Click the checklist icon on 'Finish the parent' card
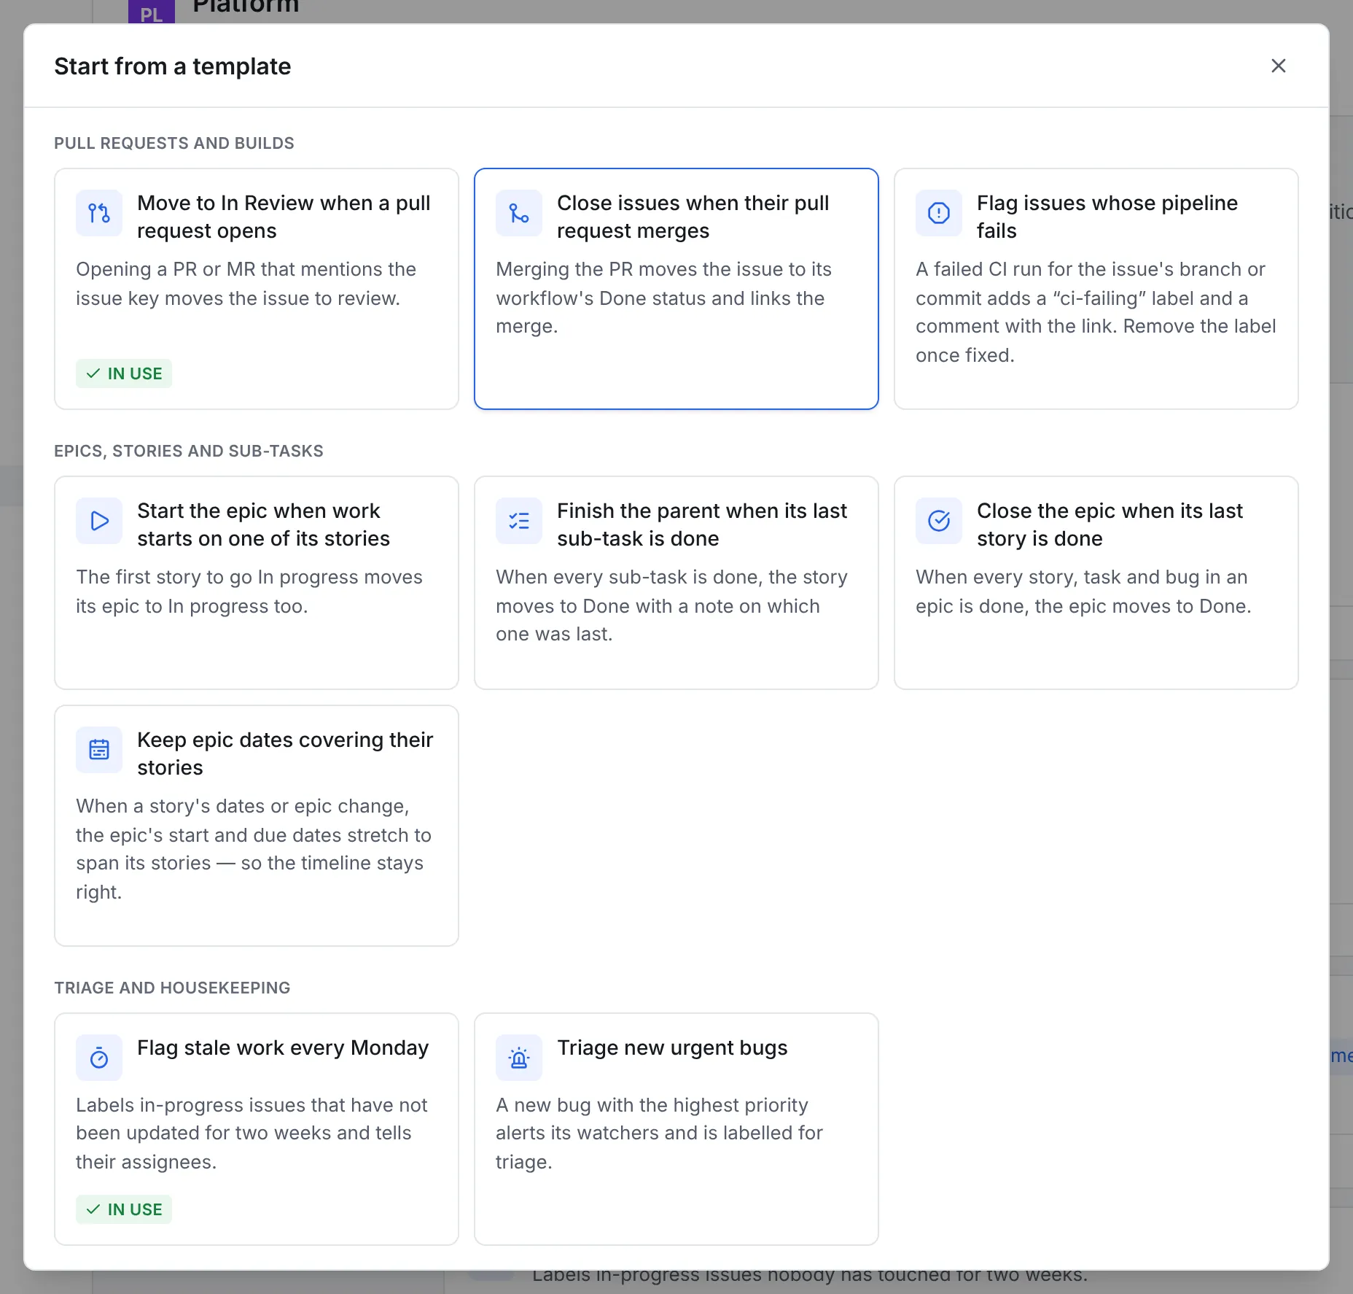The image size is (1353, 1294). (x=519, y=521)
